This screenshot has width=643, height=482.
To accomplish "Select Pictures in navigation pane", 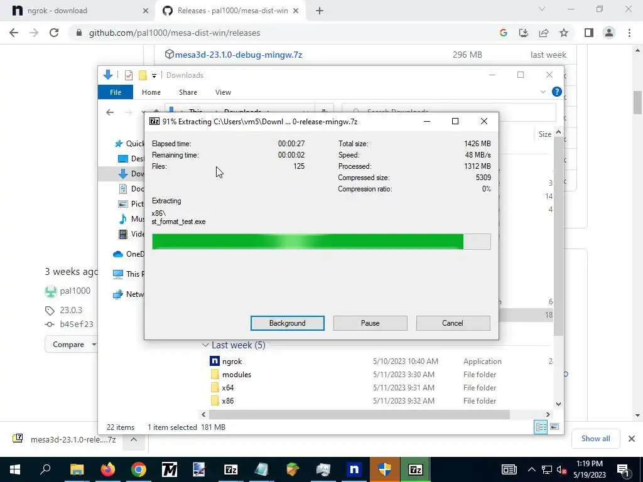I will coord(131,204).
